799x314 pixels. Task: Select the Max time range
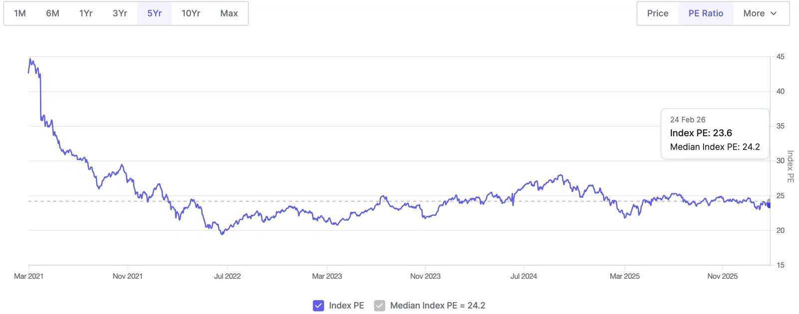point(229,13)
